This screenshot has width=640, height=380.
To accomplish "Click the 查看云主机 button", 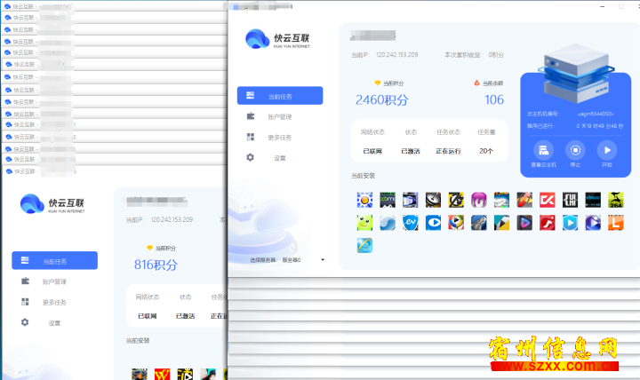I will point(543,154).
